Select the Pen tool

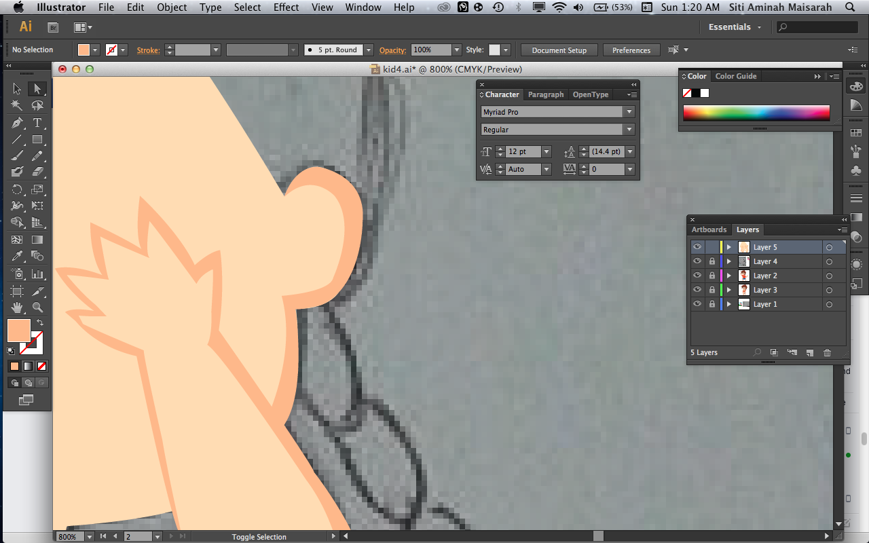click(x=17, y=123)
